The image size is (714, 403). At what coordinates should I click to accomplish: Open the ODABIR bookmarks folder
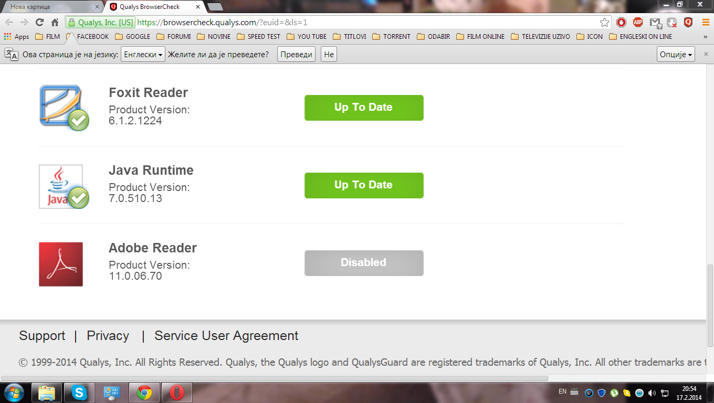click(x=435, y=37)
